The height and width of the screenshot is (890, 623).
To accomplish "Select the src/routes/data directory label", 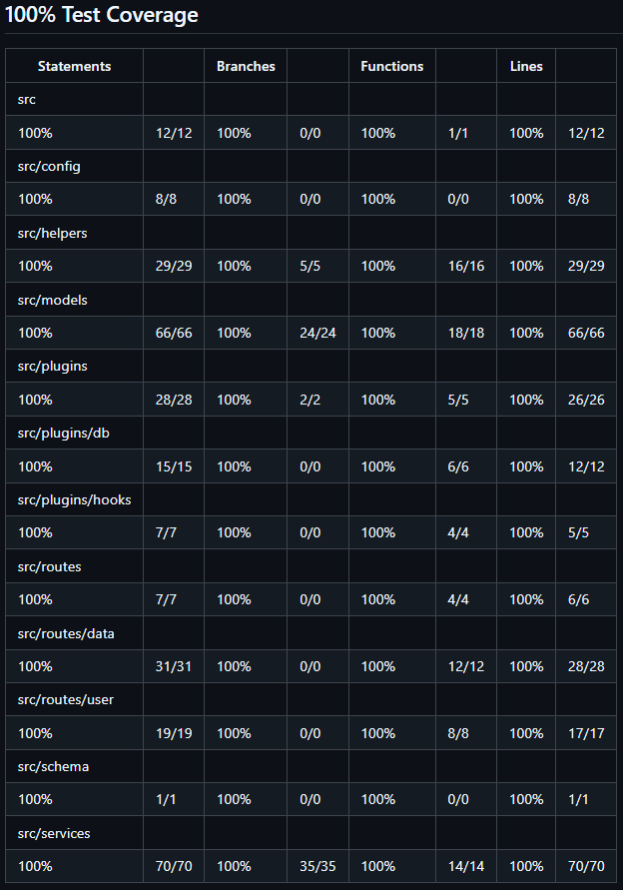I will 66,632.
